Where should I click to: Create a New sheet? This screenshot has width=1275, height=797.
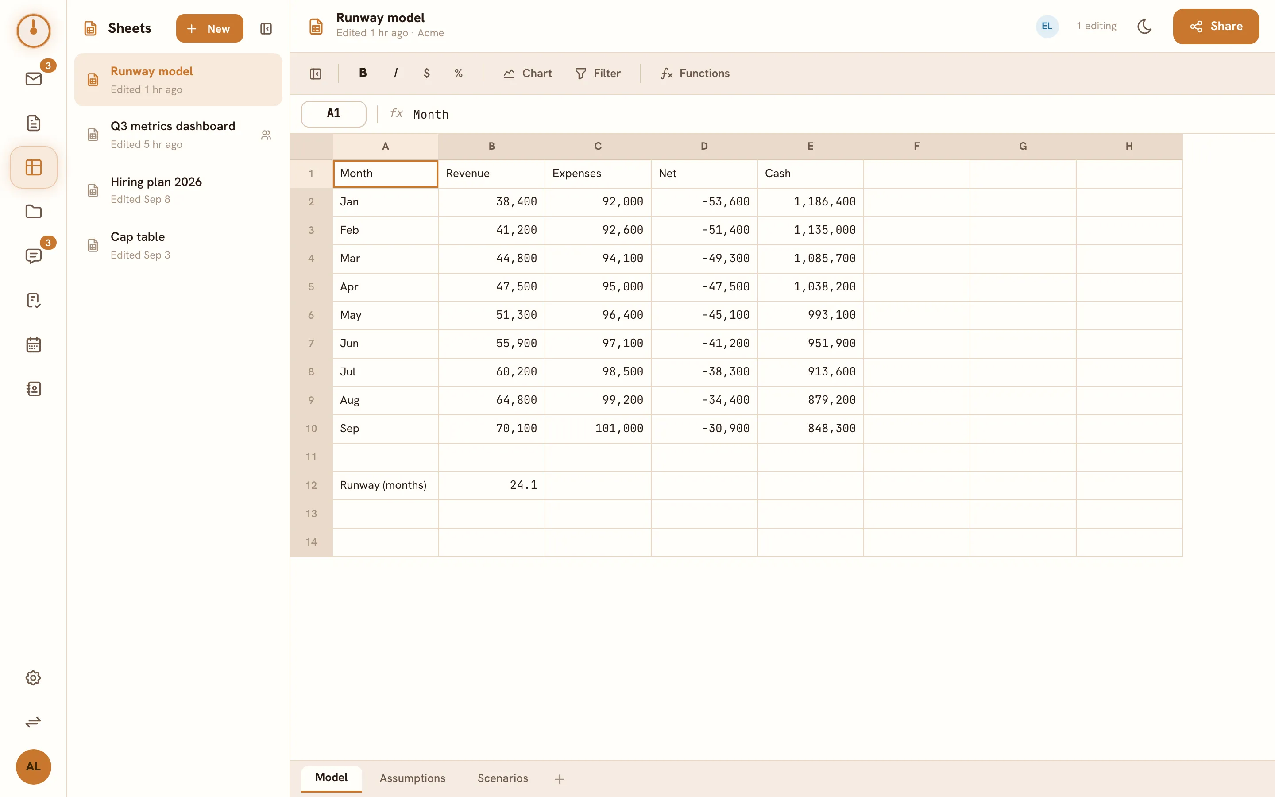209,28
